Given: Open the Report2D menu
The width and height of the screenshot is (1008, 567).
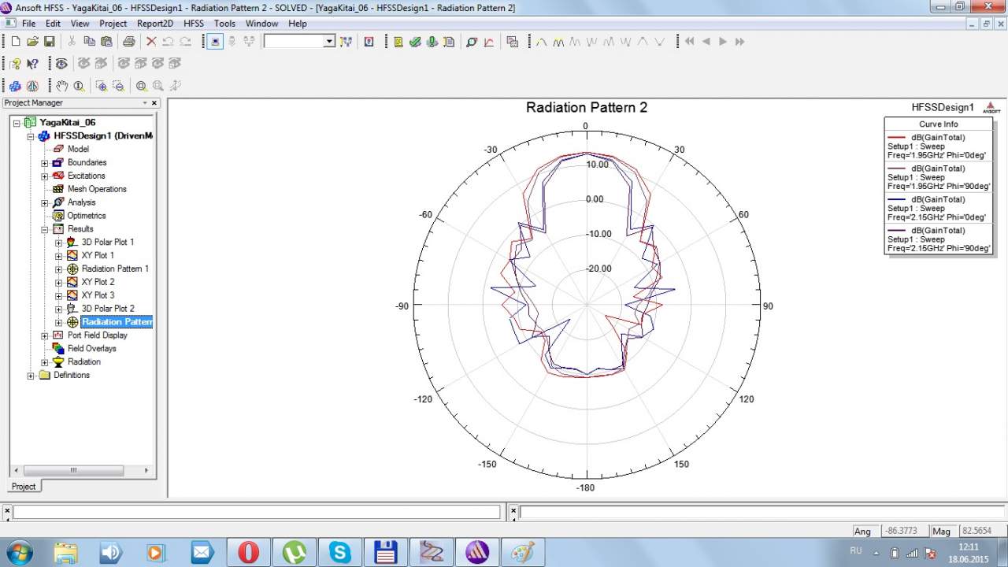Looking at the screenshot, I should pyautogui.click(x=154, y=24).
